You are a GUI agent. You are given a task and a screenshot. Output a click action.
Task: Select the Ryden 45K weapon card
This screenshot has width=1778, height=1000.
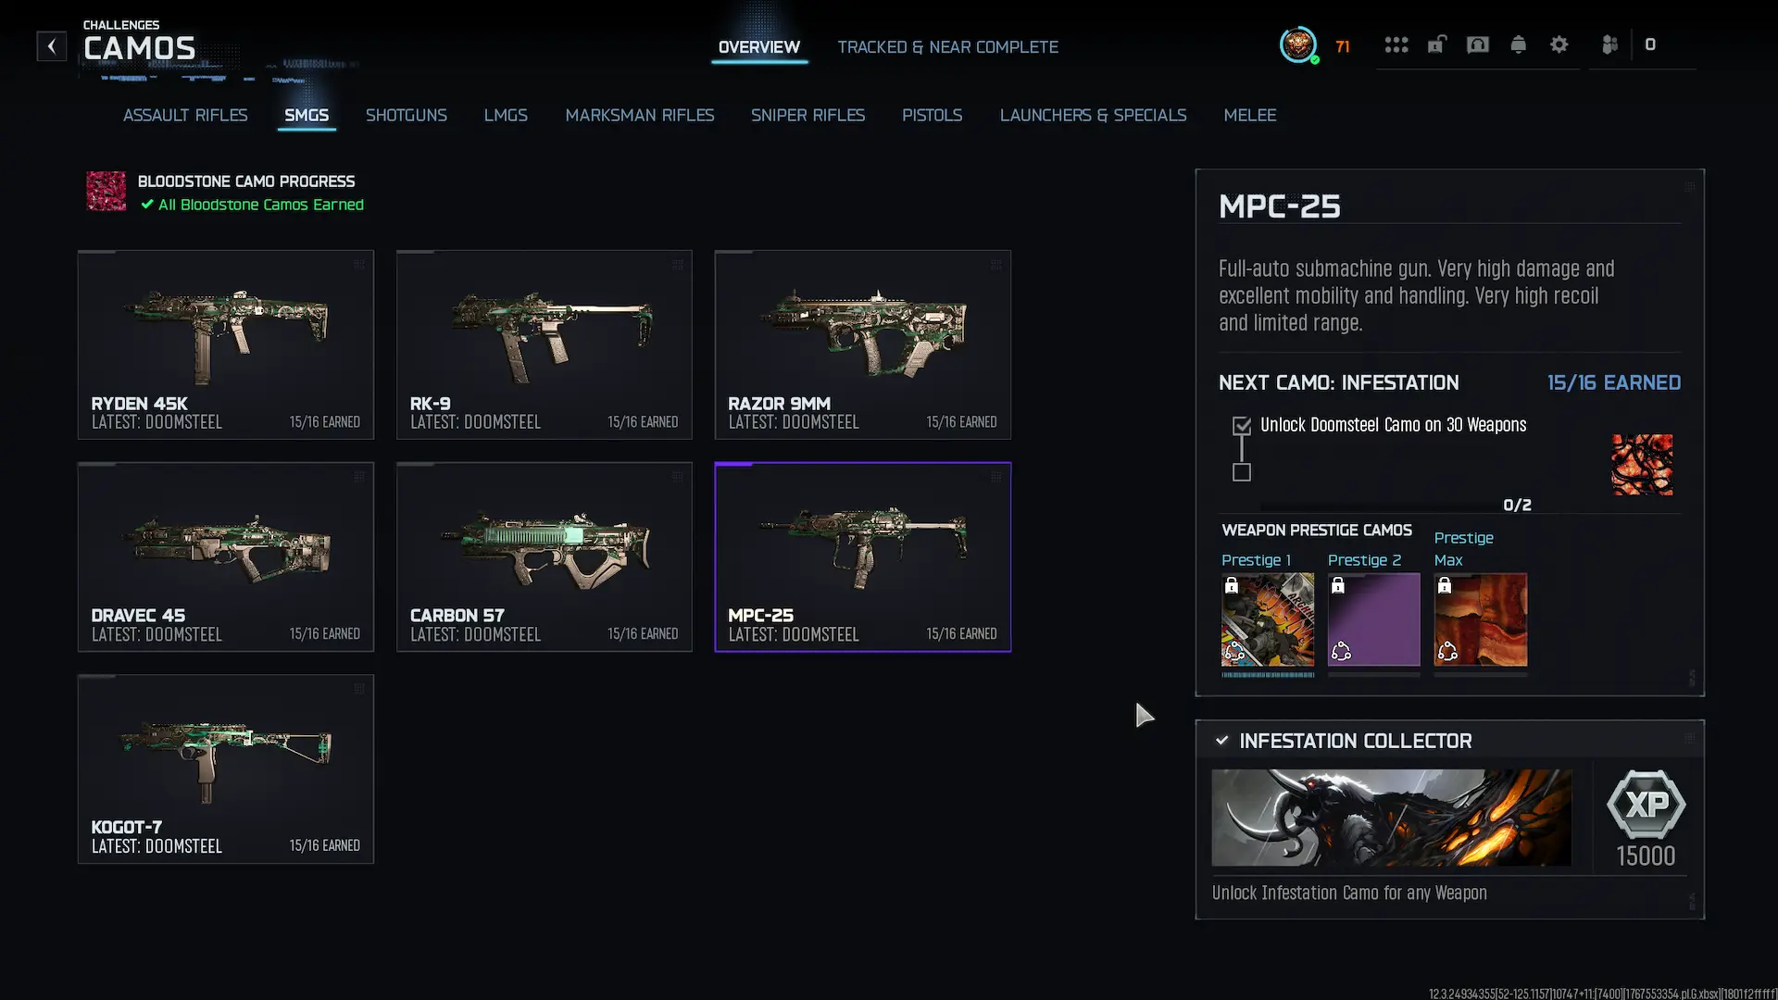point(226,344)
